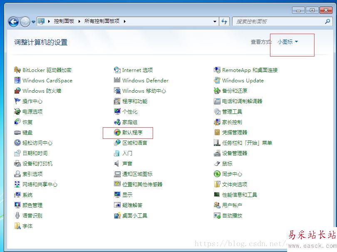Click 控制面板 in the address breadcrumb

tap(64, 21)
